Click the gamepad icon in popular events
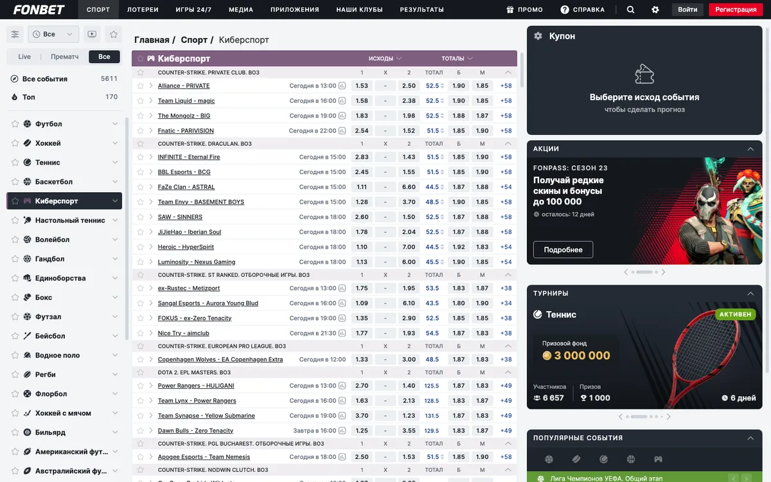The height and width of the screenshot is (482, 771). pyautogui.click(x=658, y=460)
